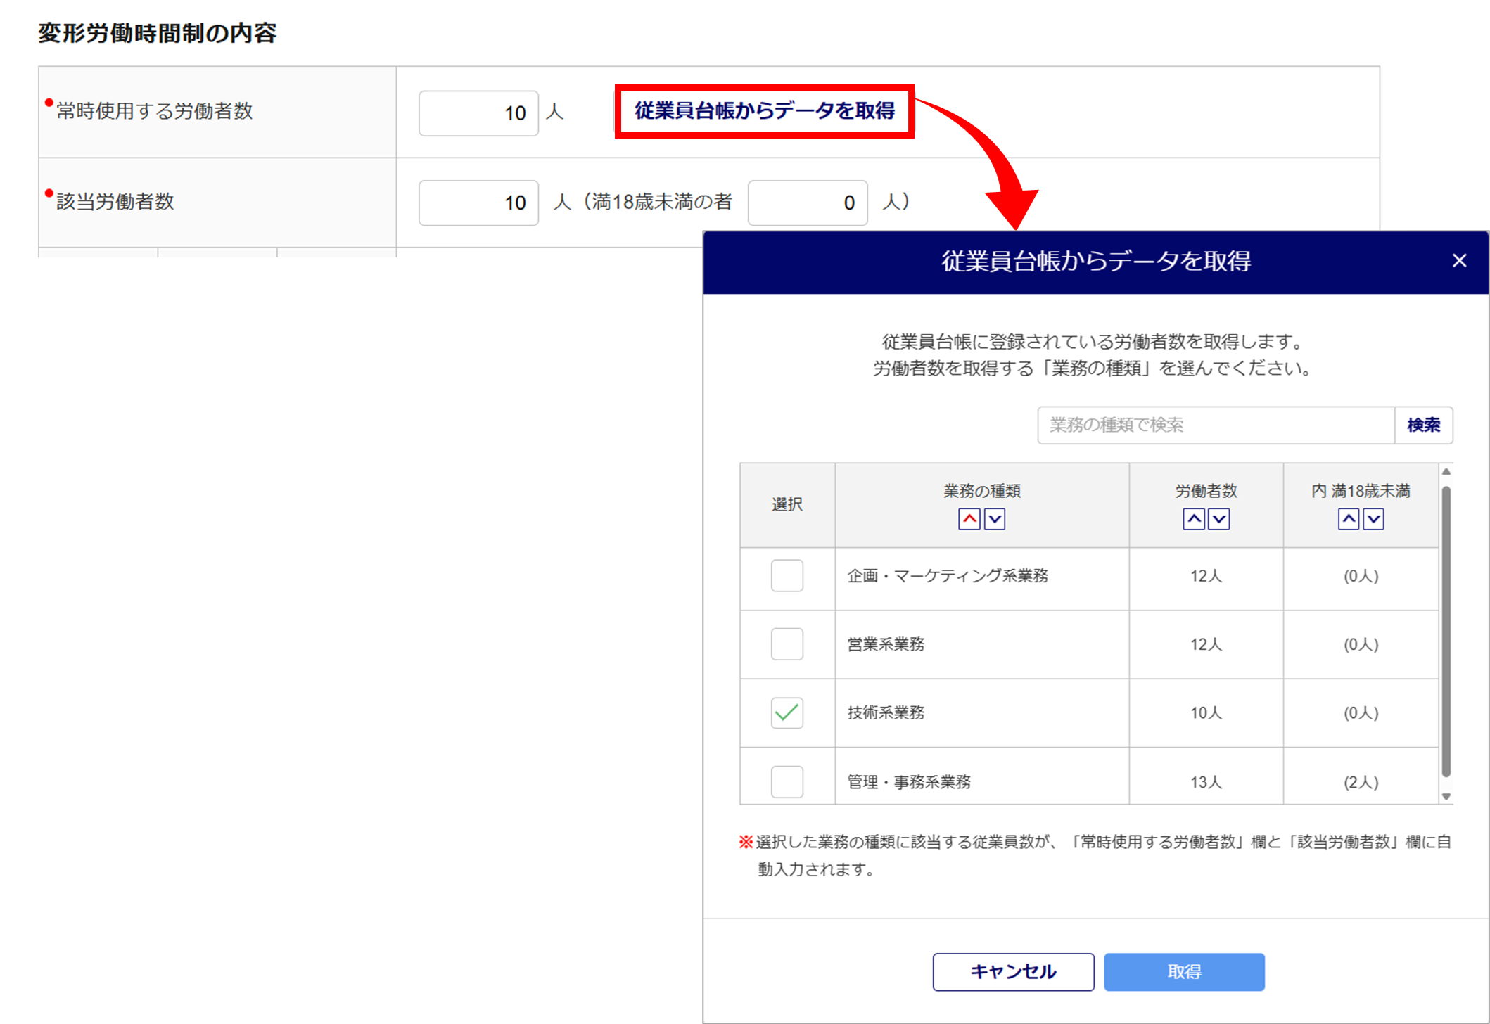Click the table scrollbar down arrow
The image size is (1490, 1024).
coord(1446,796)
